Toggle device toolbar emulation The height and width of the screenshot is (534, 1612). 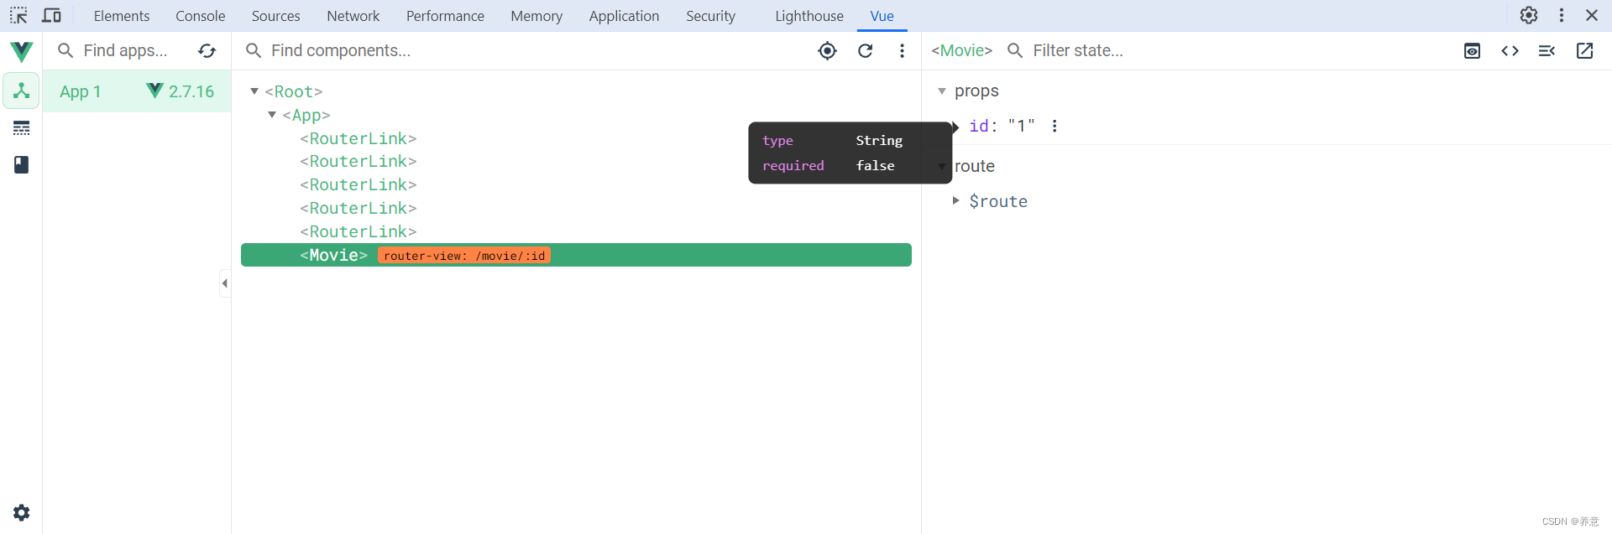51,16
